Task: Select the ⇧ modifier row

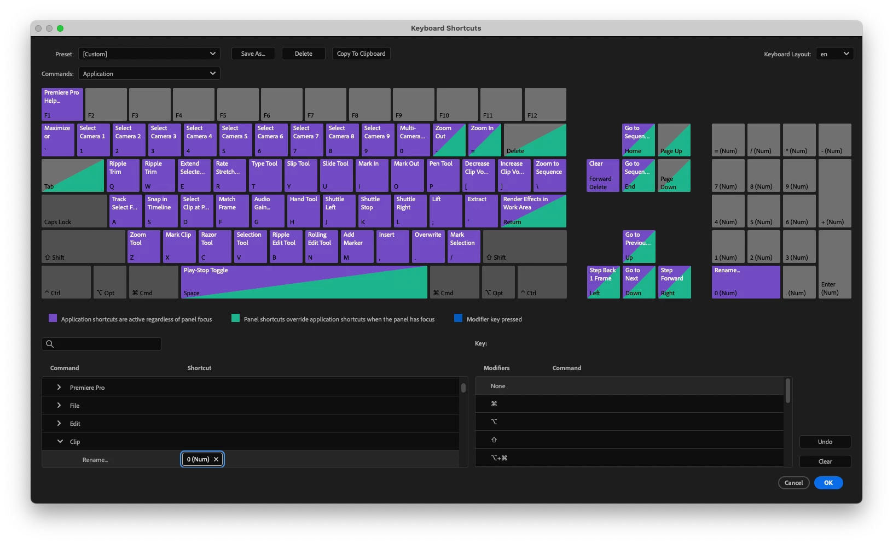Action: click(629, 440)
